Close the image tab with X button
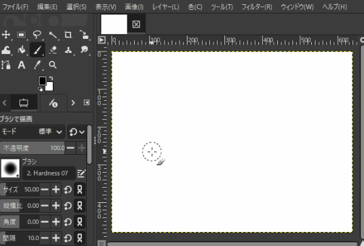The width and height of the screenshot is (364, 246). coord(136,24)
